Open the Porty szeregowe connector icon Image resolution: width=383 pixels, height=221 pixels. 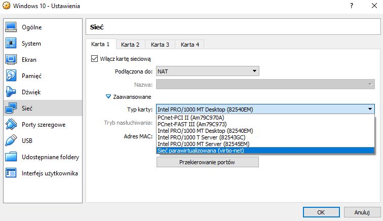11,124
